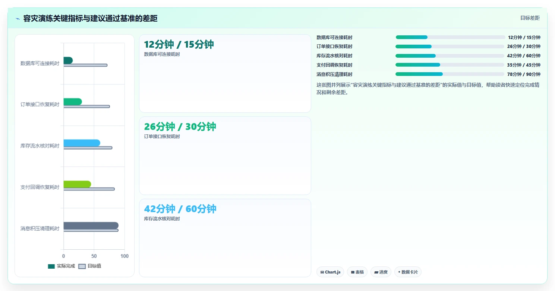Click the chart description paragraph

coord(428,89)
